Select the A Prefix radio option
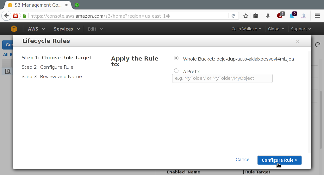This screenshot has height=175, width=324. pyautogui.click(x=176, y=71)
